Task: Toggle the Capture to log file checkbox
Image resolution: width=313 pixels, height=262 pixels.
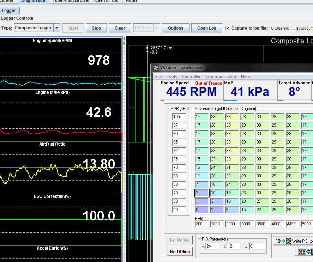Action: [228, 28]
